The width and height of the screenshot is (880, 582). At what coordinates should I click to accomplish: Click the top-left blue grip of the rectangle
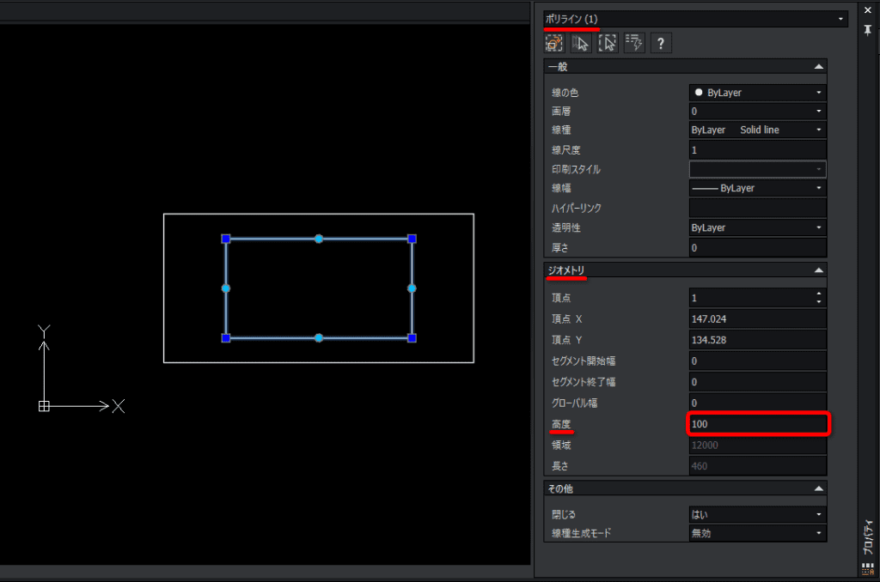(226, 239)
